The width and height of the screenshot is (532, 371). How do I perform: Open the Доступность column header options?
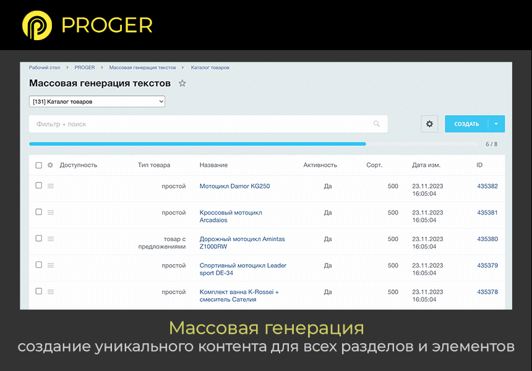pos(78,165)
